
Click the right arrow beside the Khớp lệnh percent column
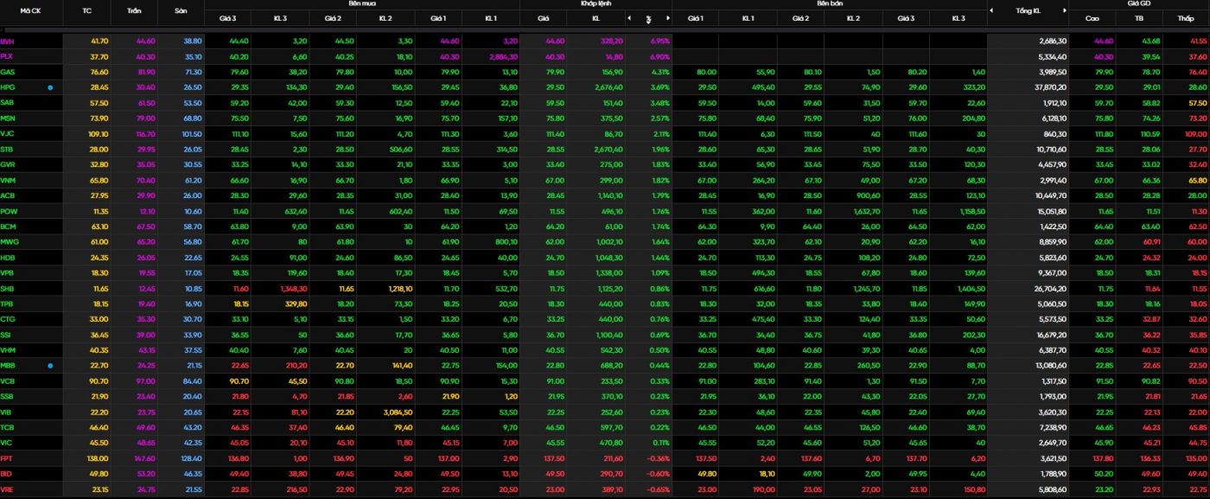coord(666,18)
